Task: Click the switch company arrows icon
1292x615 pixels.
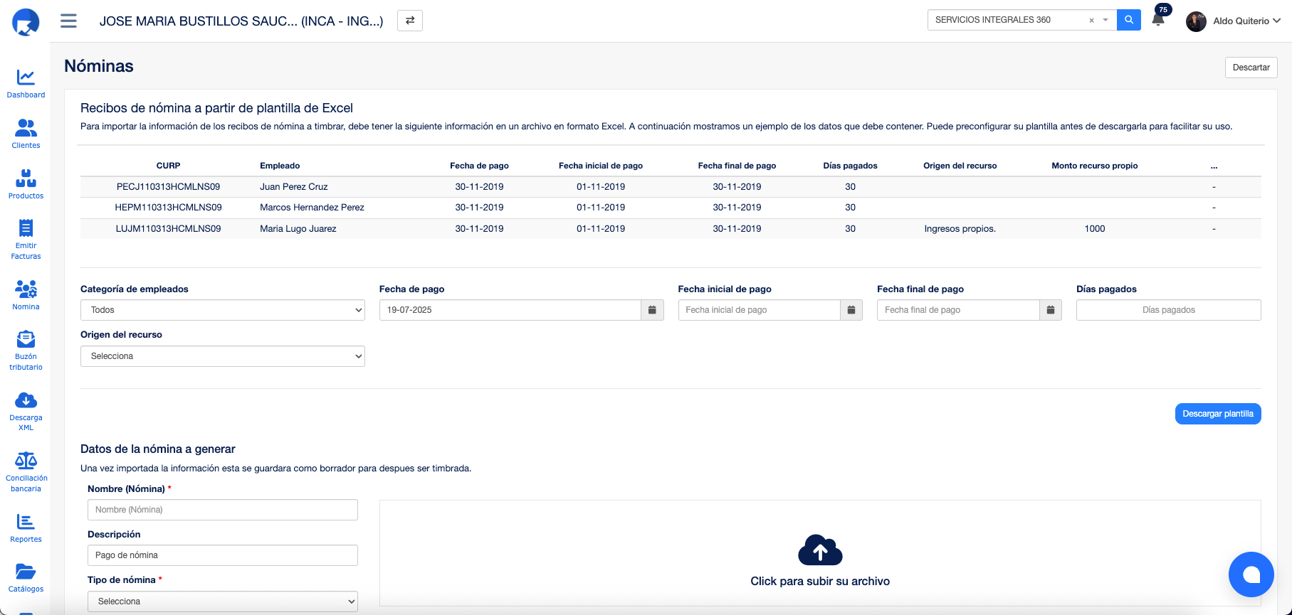Action: 410,21
